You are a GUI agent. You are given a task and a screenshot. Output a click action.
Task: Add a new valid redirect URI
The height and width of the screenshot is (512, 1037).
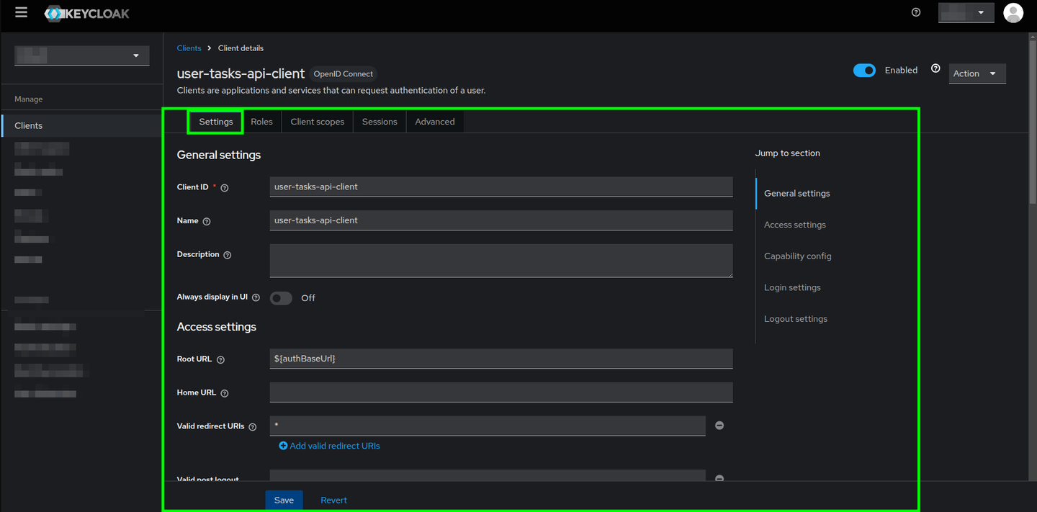click(x=329, y=445)
